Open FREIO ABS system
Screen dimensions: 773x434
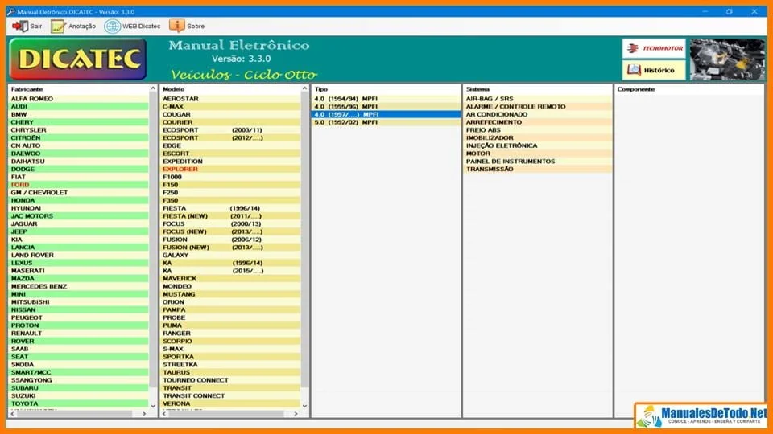[539, 130]
